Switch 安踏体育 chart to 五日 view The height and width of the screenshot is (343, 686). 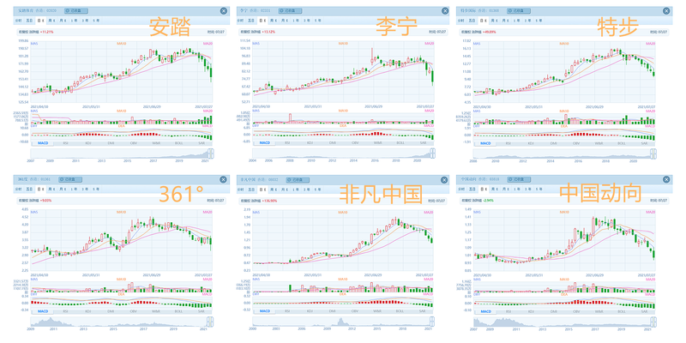(30, 20)
